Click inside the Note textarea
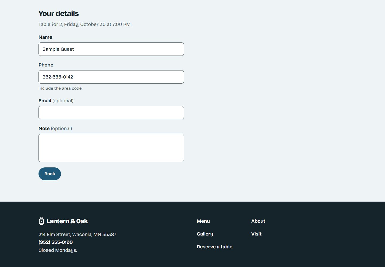This screenshot has width=385, height=267. point(111,148)
